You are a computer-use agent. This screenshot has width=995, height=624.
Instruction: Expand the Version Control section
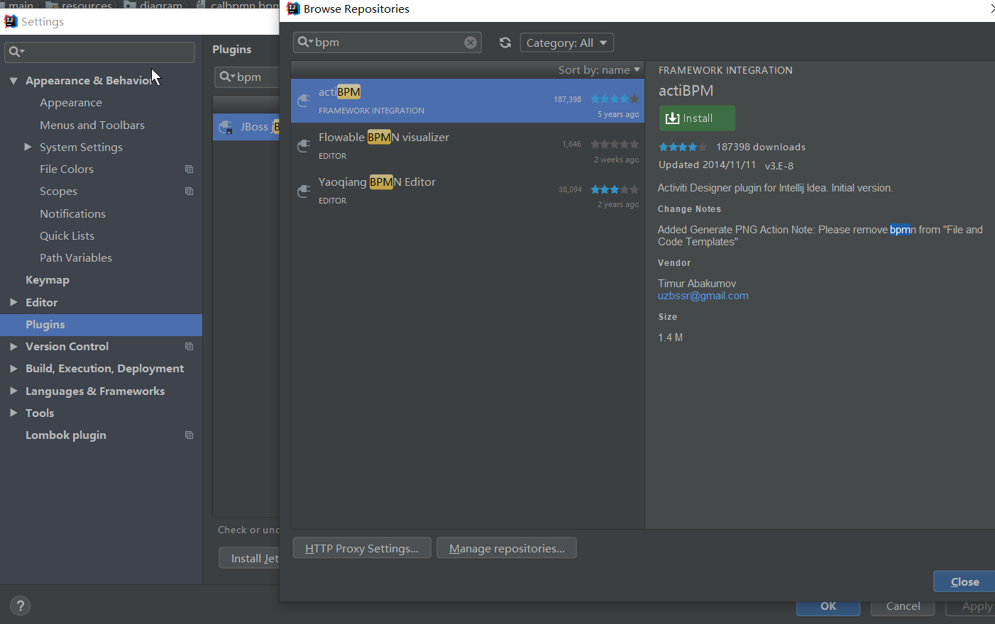coord(13,347)
